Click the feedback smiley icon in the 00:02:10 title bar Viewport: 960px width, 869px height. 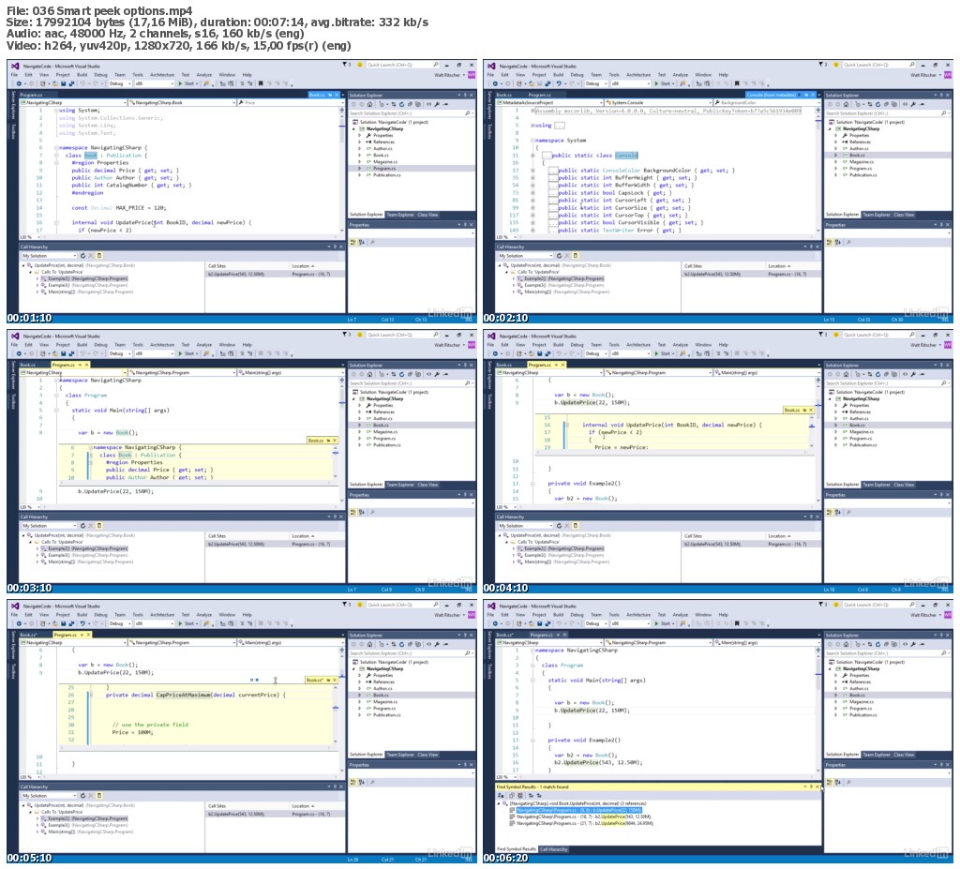[836, 65]
